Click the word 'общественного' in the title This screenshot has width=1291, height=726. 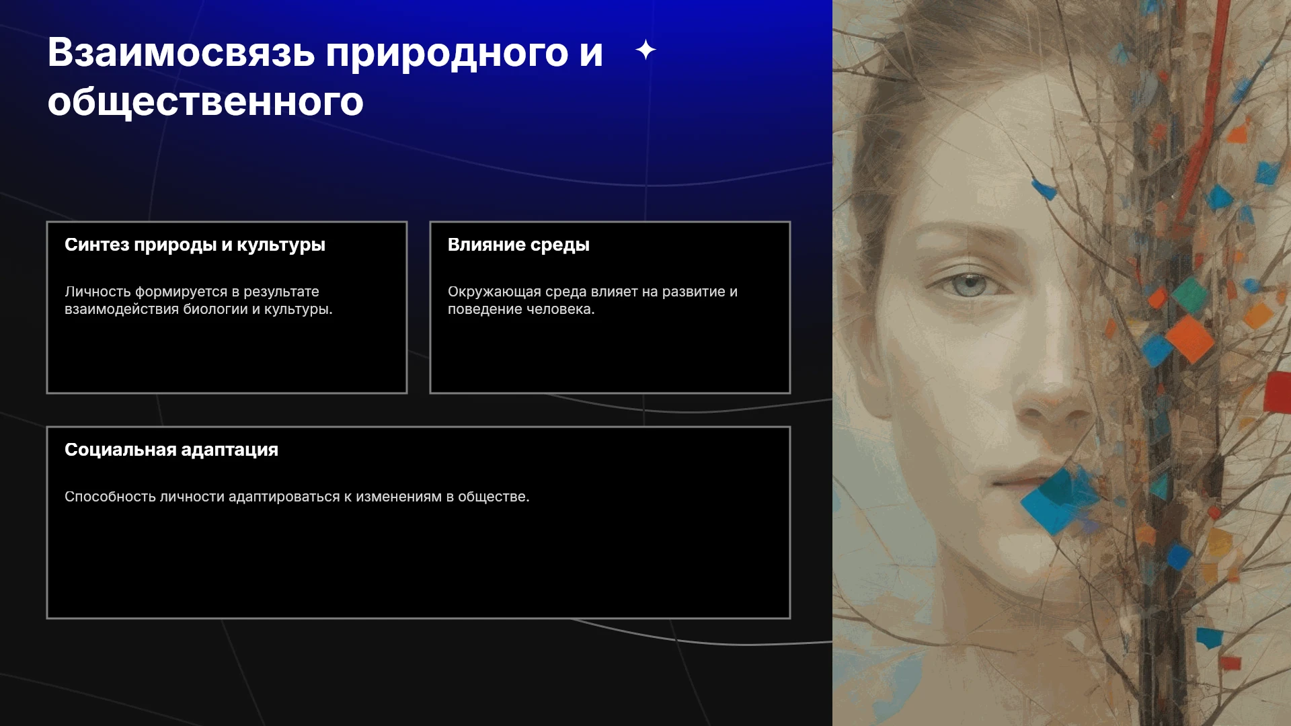pos(205,102)
